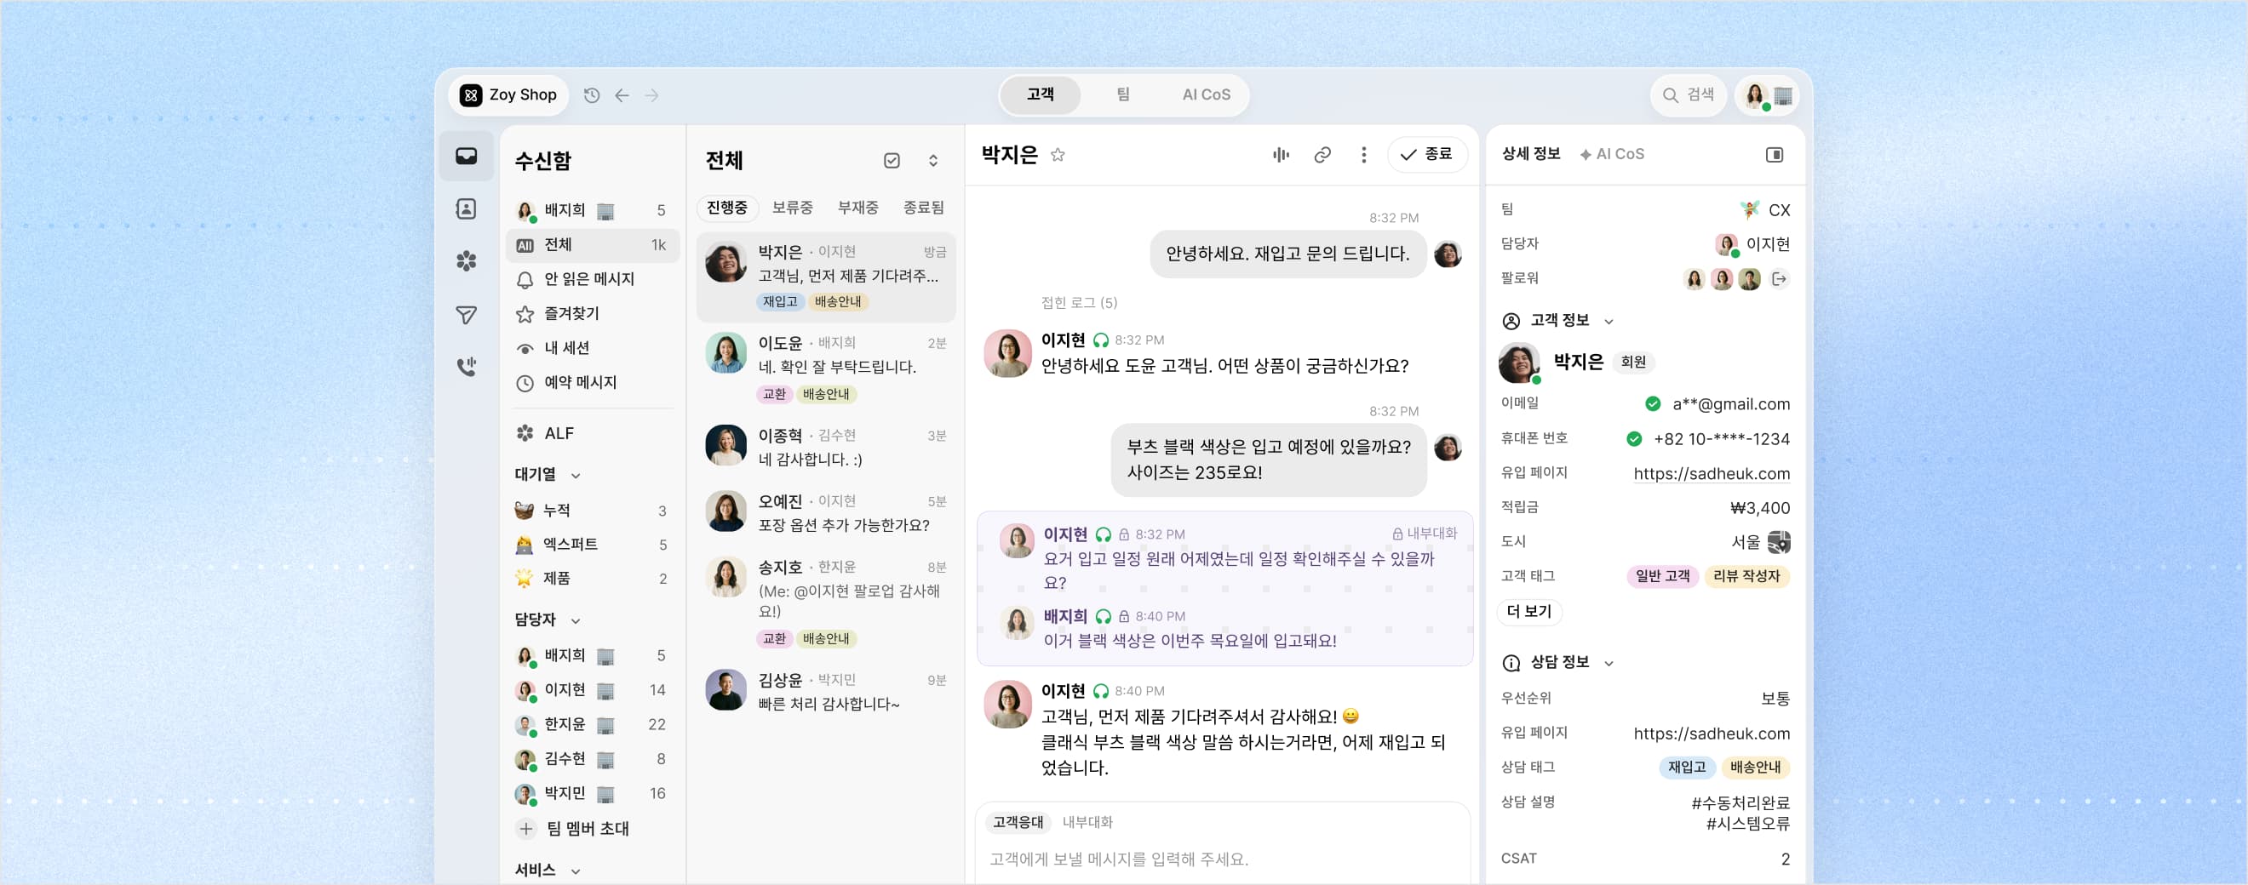Select the 부재중 filter tab
Image resolution: width=2248 pixels, height=885 pixels.
857,208
